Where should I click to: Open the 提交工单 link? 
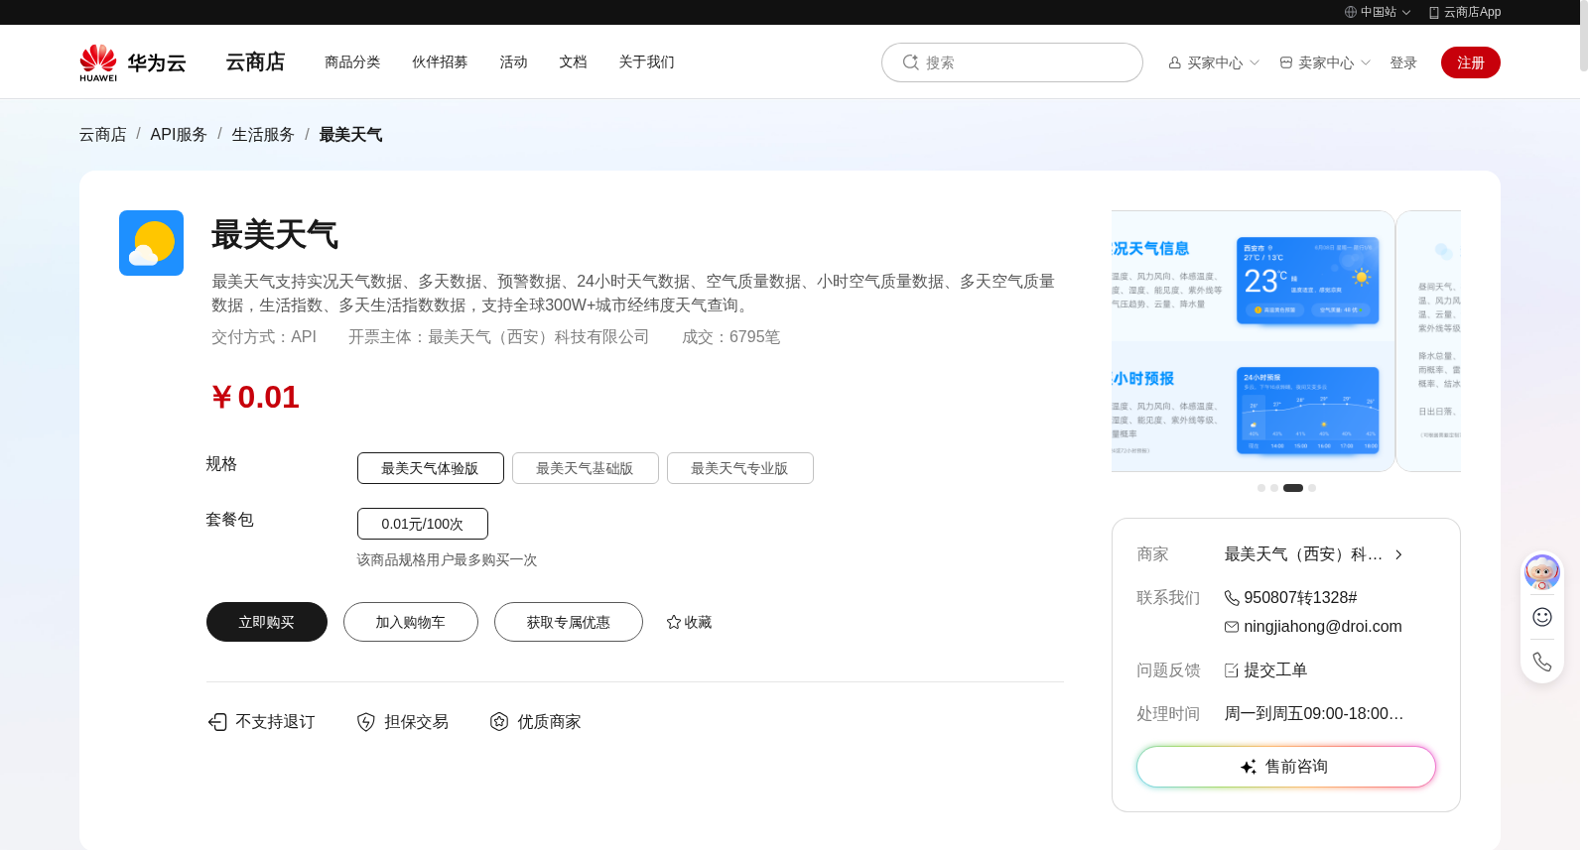[1275, 670]
